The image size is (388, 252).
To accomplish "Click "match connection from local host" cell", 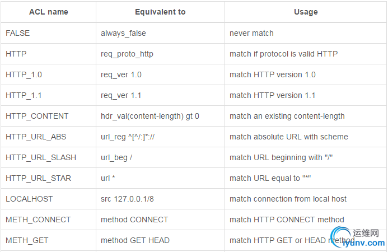I will click(288, 199).
